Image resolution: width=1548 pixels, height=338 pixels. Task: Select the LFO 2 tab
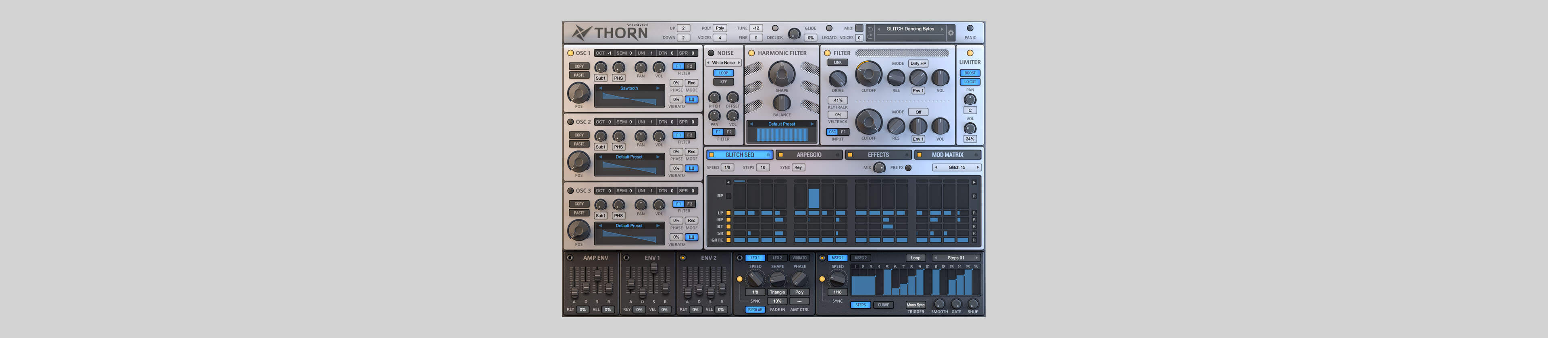(777, 258)
